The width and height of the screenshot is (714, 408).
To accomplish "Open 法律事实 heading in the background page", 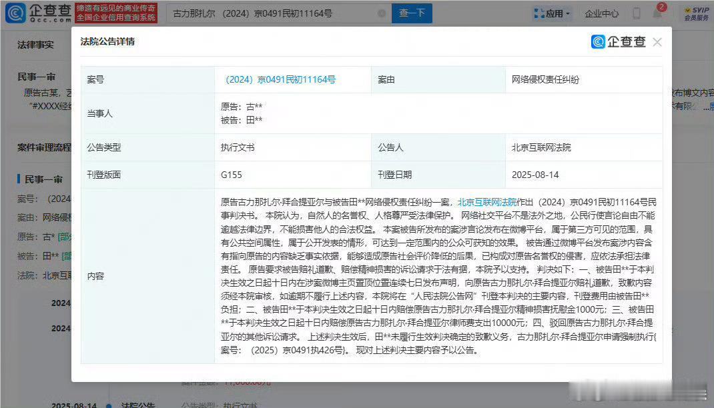I will [x=35, y=45].
